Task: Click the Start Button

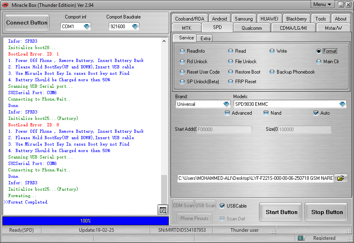Action: [x=281, y=212]
